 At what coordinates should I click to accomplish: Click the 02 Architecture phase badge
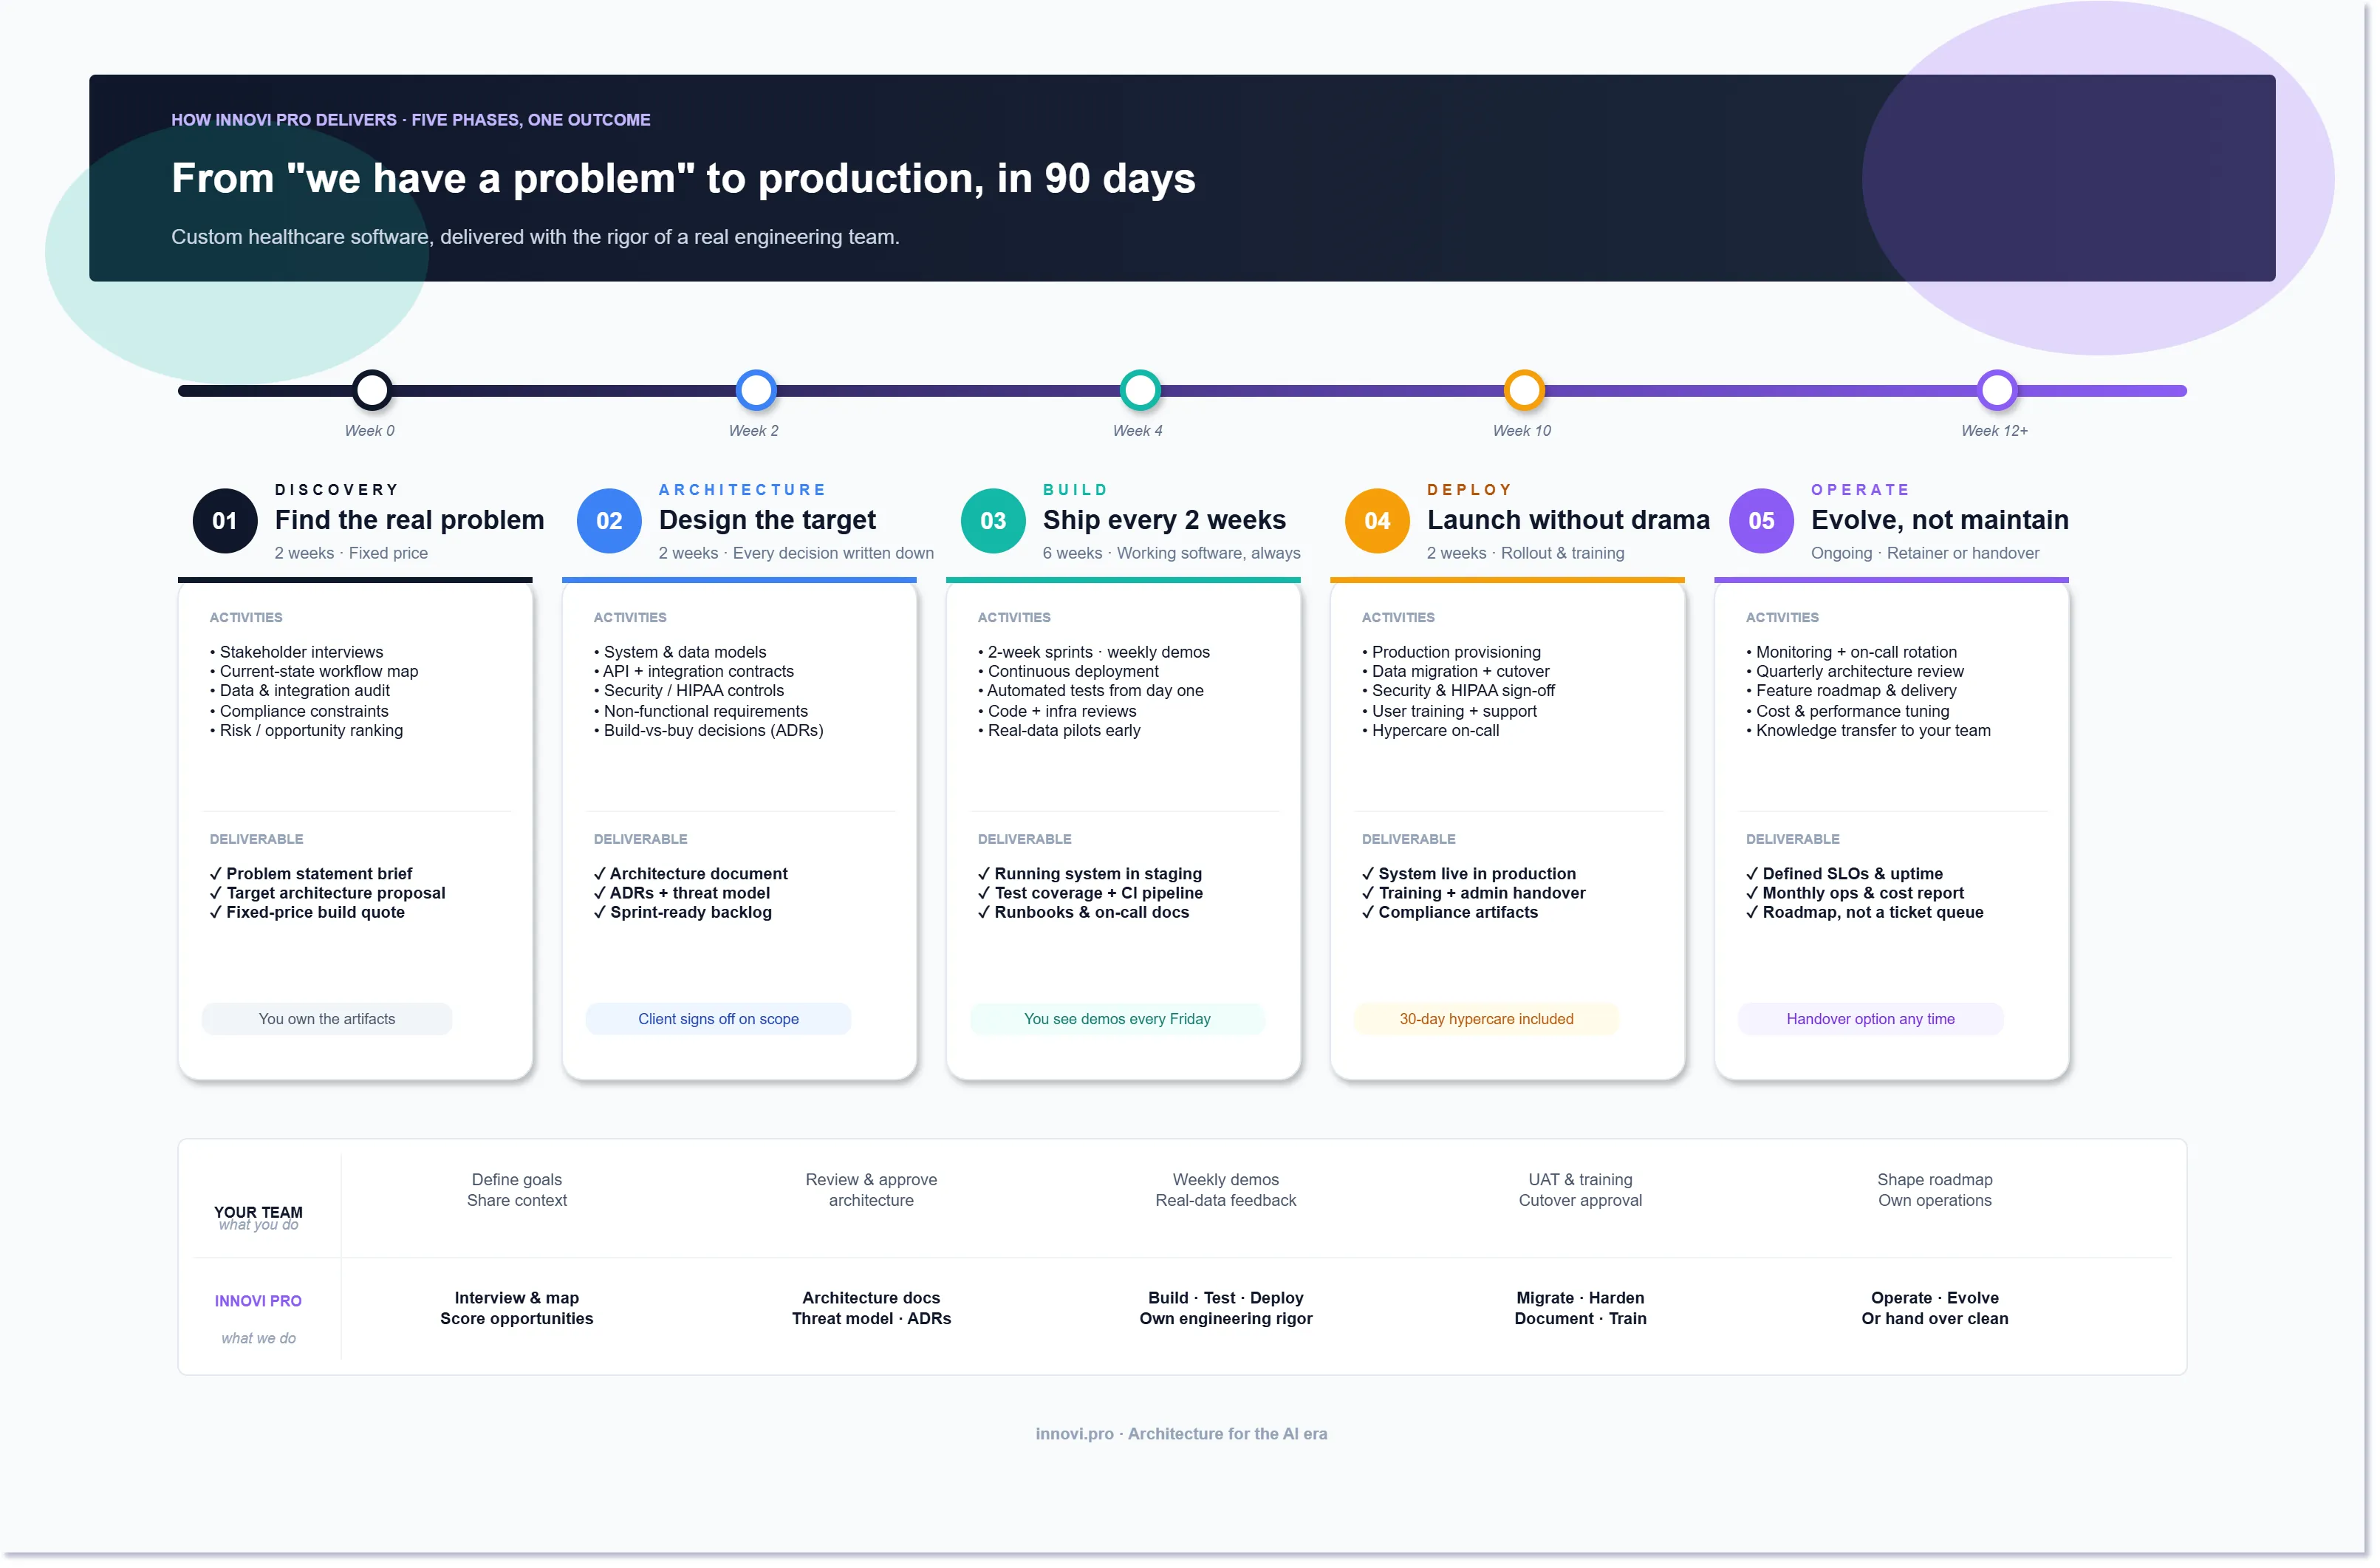(608, 520)
